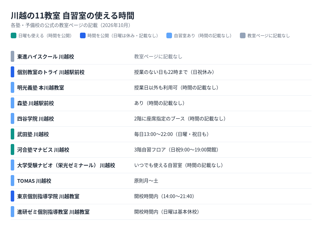The width and height of the screenshot is (322, 235).
Task: Click the legend label 日曜も使える（時間を公開）
Action: [x=46, y=36]
